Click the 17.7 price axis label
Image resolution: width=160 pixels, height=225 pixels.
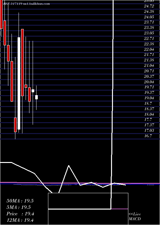(148, 120)
